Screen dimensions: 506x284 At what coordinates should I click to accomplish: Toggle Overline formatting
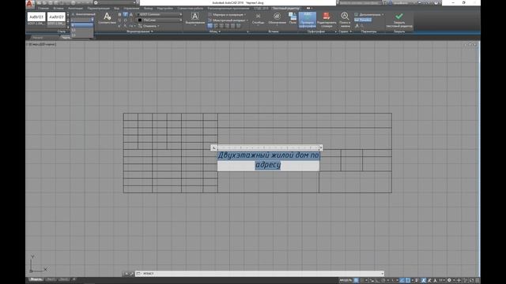(x=125, y=21)
